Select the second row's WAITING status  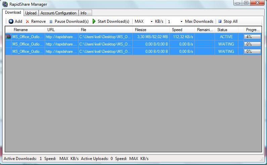(x=226, y=44)
